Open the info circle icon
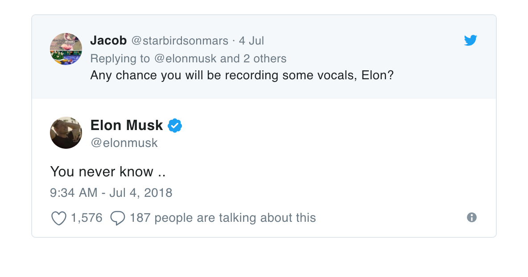 point(472,217)
